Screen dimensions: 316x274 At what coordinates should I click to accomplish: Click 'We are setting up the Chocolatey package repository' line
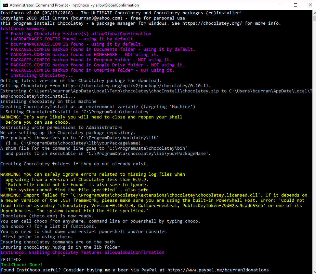coord(68,133)
